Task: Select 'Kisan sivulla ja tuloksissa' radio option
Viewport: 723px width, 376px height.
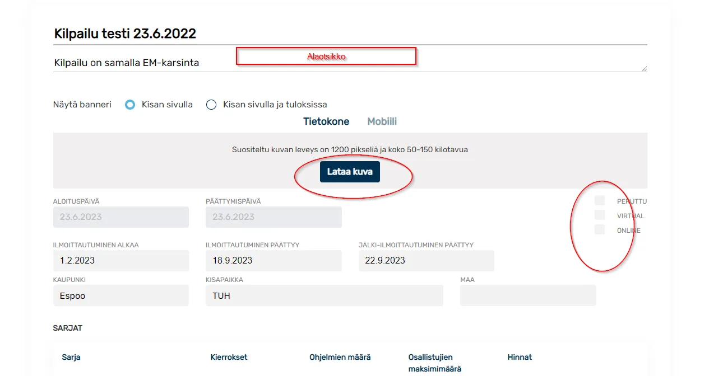Action: click(x=211, y=105)
